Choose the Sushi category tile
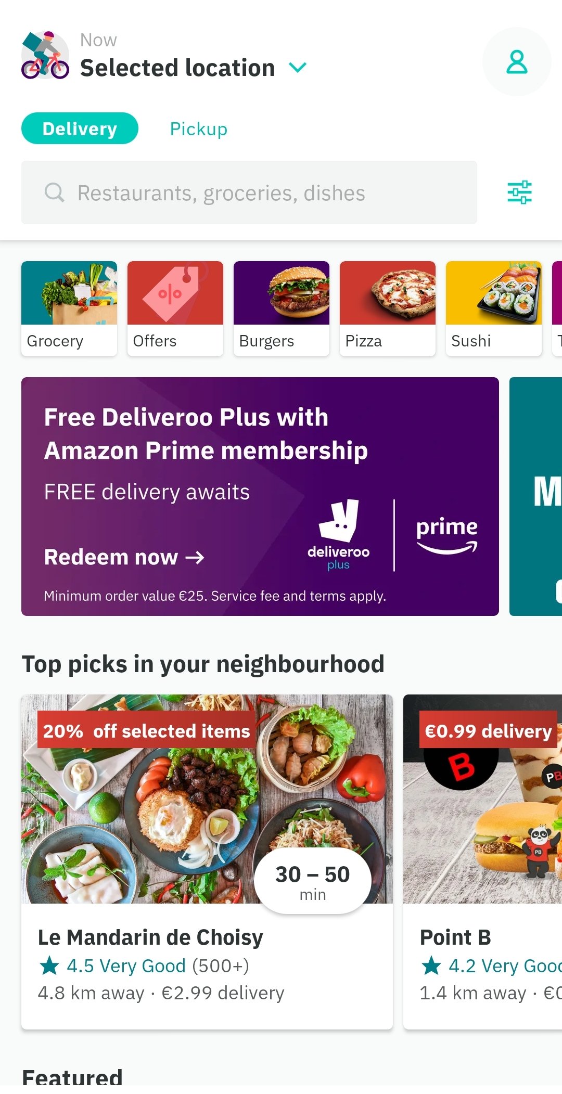Screen dimensions: 562x1094 click(494, 308)
